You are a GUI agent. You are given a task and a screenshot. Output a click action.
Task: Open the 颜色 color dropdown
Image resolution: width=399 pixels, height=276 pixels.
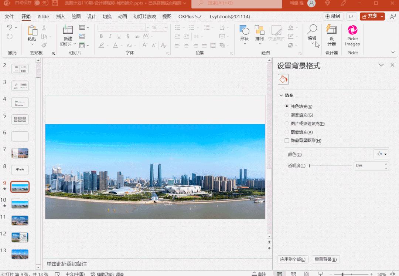click(381, 154)
